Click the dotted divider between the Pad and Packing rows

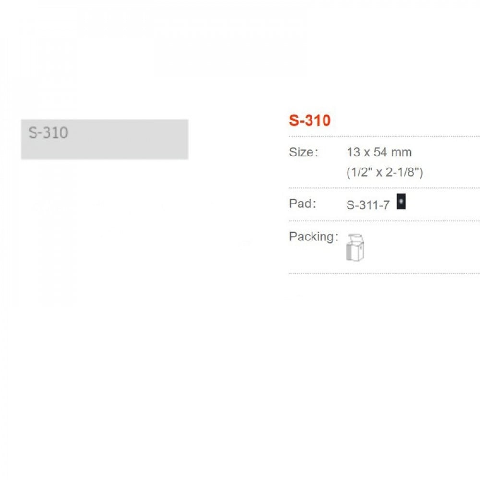pos(384,221)
